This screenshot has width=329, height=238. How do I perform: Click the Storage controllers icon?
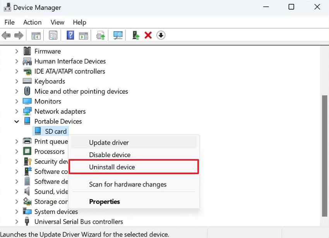point(27,201)
